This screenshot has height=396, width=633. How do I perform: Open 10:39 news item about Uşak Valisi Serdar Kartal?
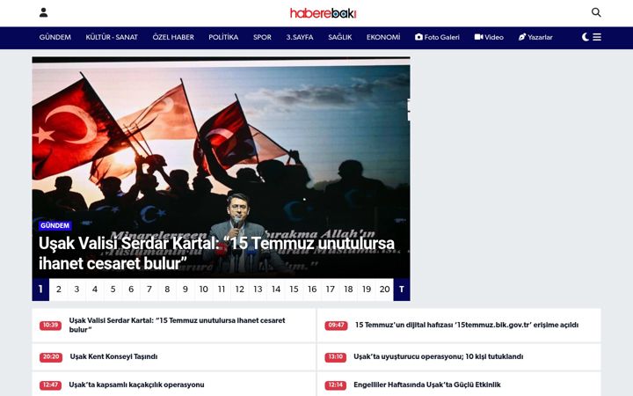[174, 326]
